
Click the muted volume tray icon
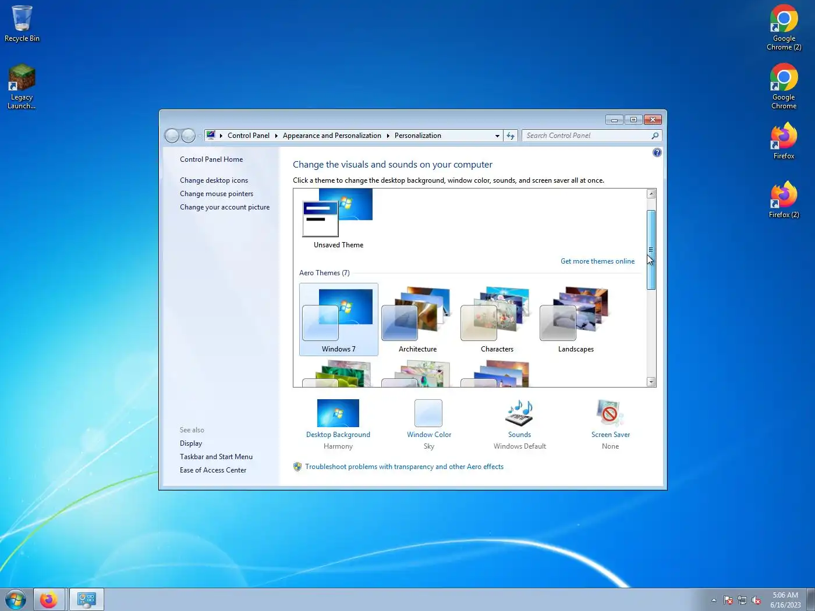(x=756, y=600)
